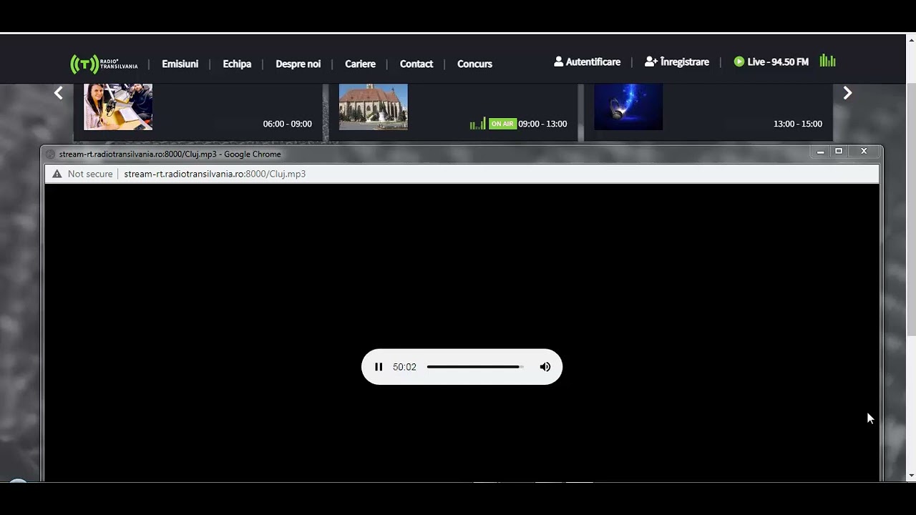
Task: Go to Despre noi page
Action: pyautogui.click(x=298, y=64)
